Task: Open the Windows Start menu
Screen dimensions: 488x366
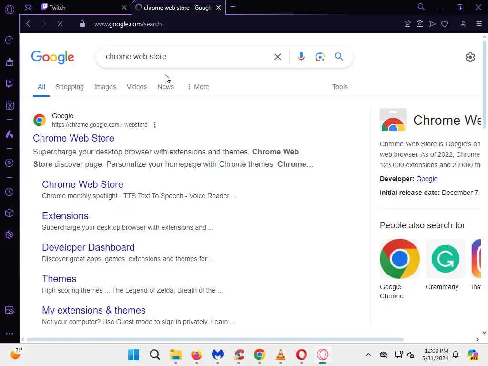Action: 133,355
